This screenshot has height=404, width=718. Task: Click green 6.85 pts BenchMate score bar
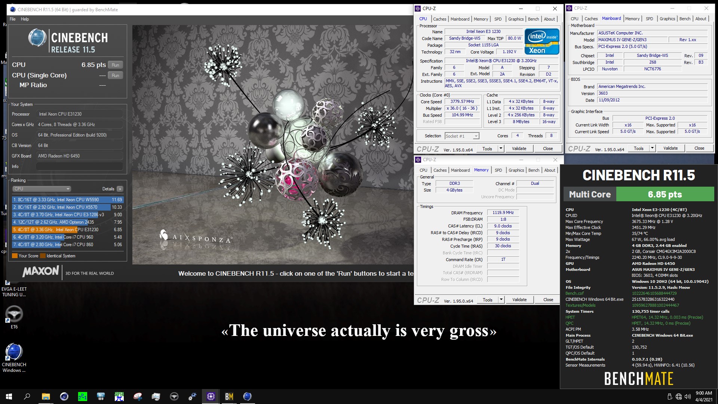[x=665, y=195]
